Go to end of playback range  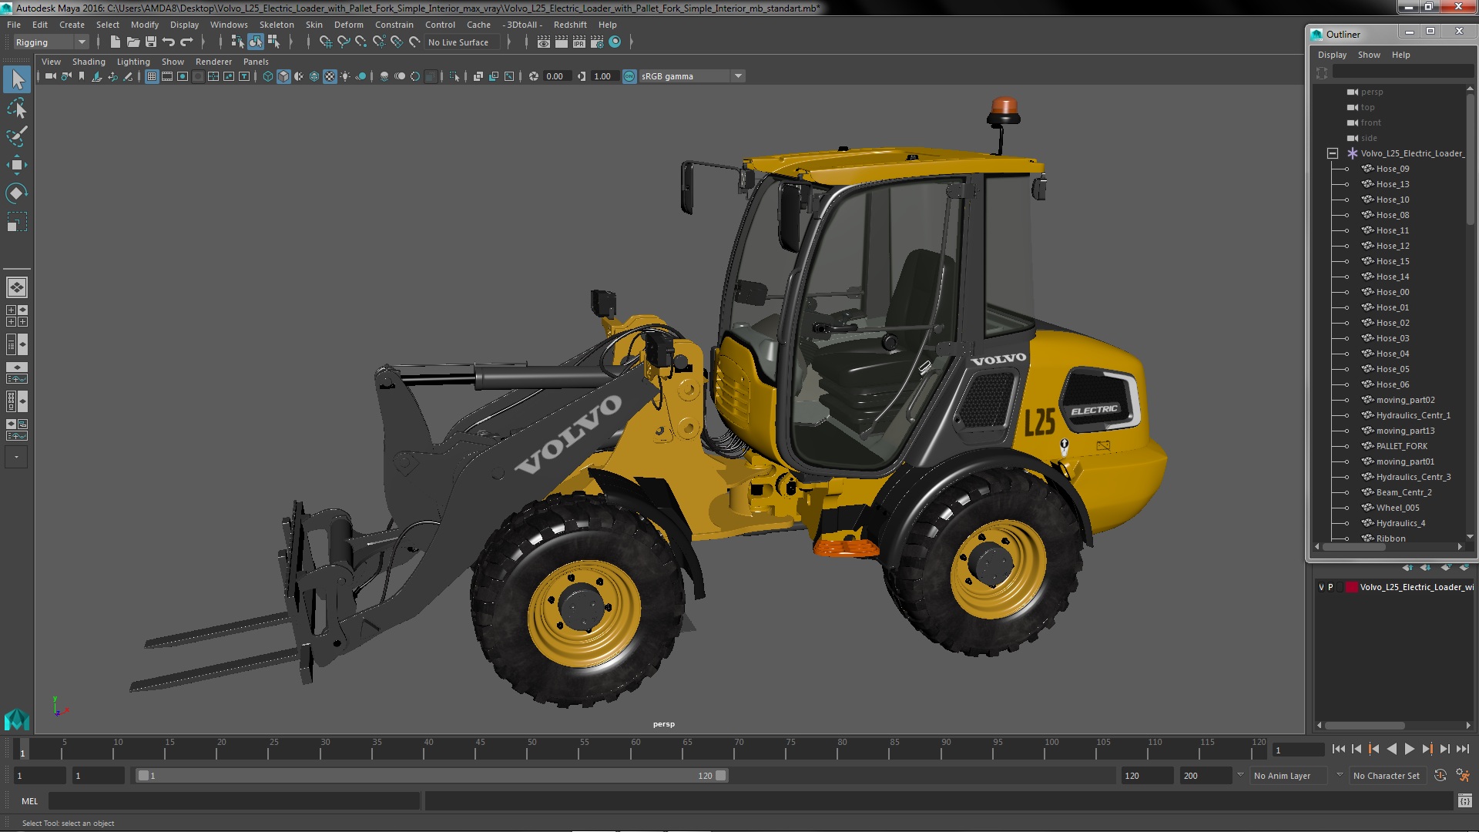pos(1462,749)
